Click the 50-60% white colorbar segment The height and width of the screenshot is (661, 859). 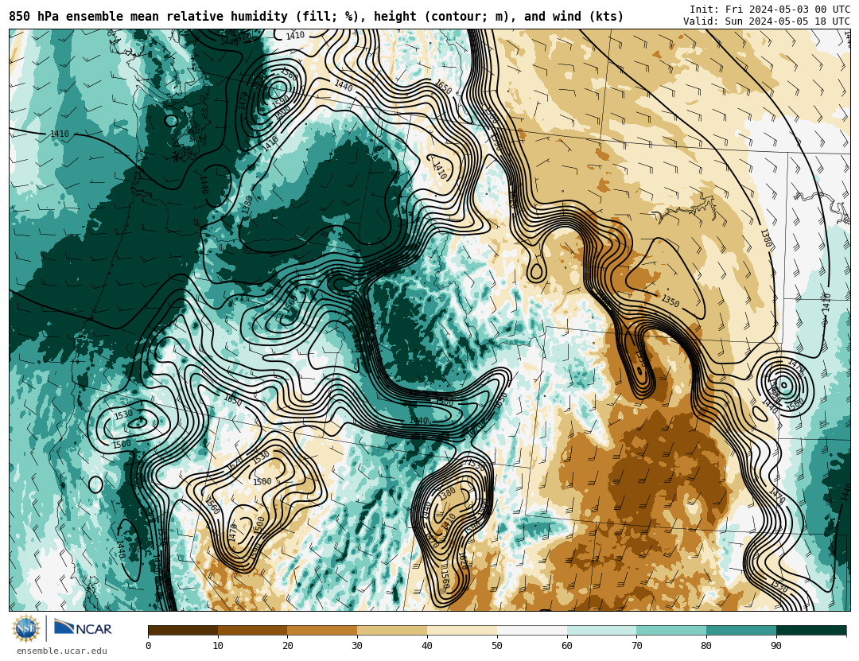(532, 630)
